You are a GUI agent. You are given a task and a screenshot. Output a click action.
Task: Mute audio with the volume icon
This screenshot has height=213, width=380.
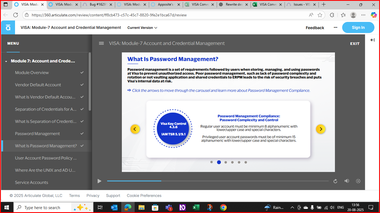(347, 181)
